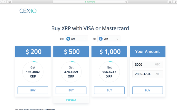
Task: Go forward with browser forward arrow
Action: tap(4, 2)
